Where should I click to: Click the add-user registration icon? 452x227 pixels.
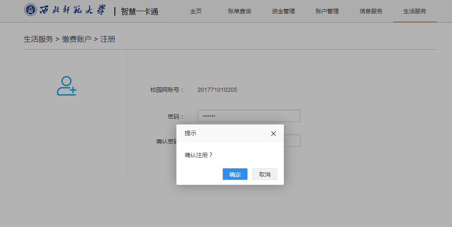[67, 86]
